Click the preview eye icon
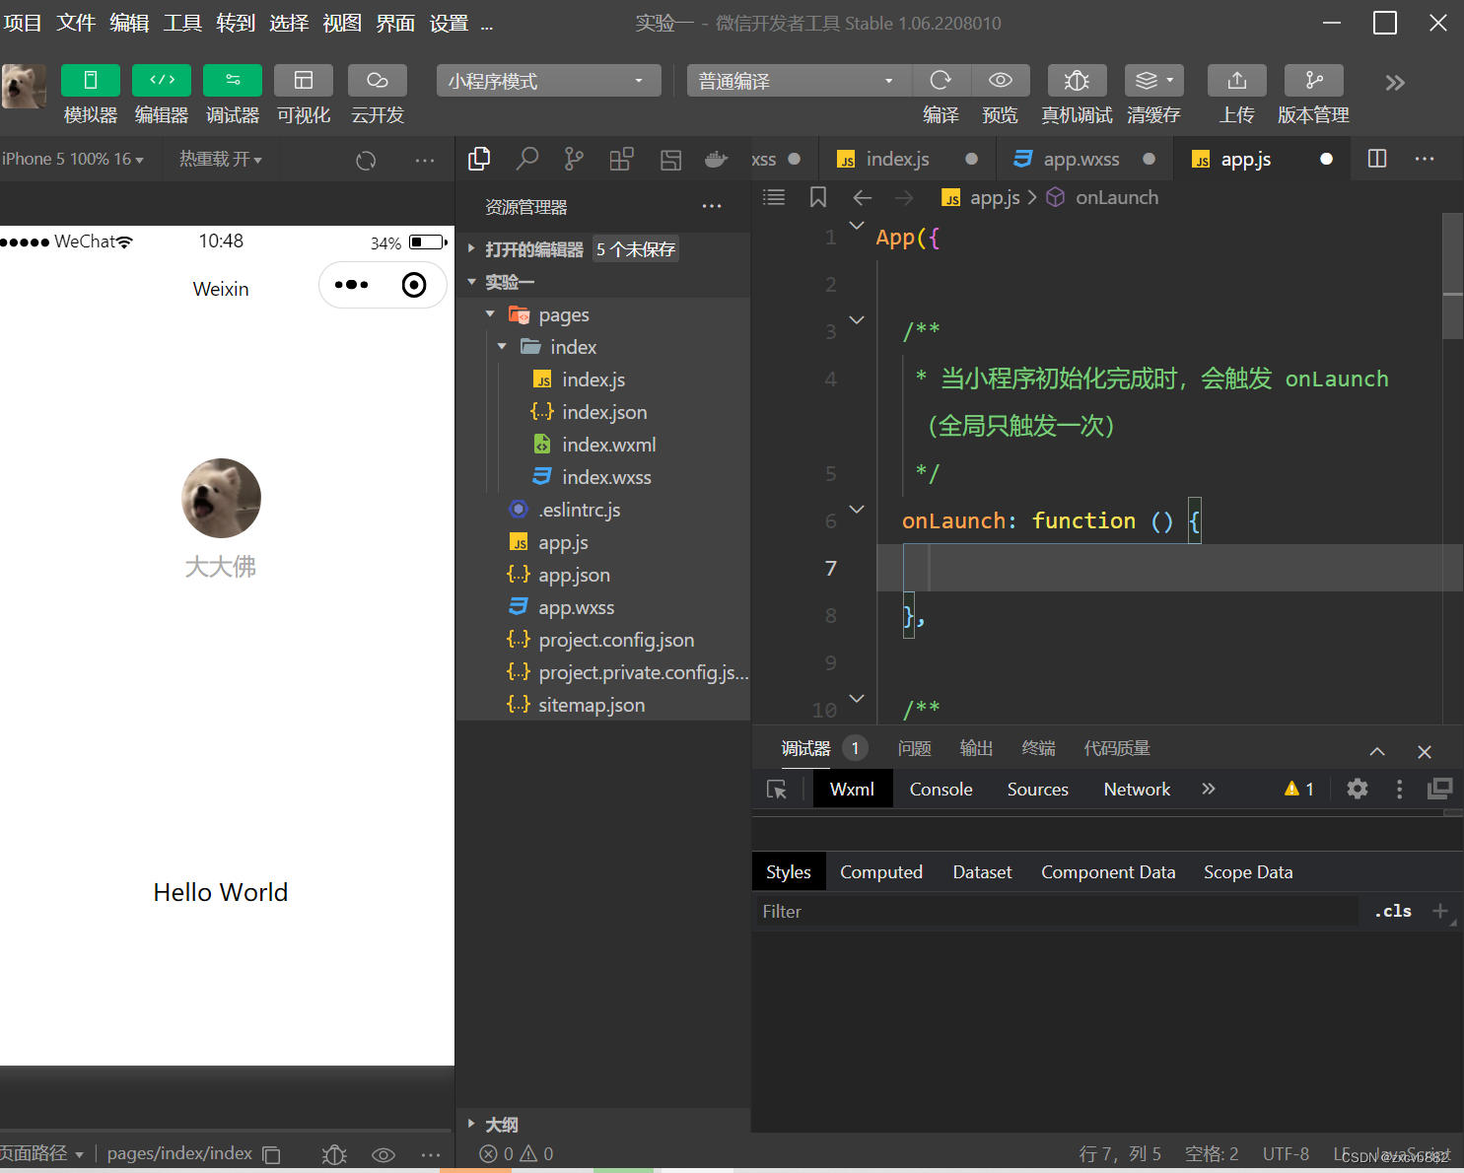This screenshot has width=1464, height=1173. [x=1001, y=81]
